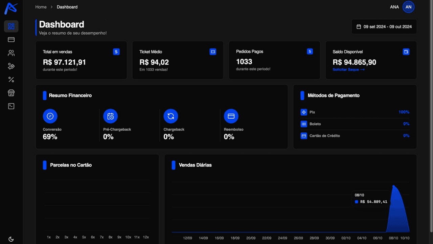Click the 6x label on Parcelas chart
The image size is (433, 244).
(x=93, y=237)
